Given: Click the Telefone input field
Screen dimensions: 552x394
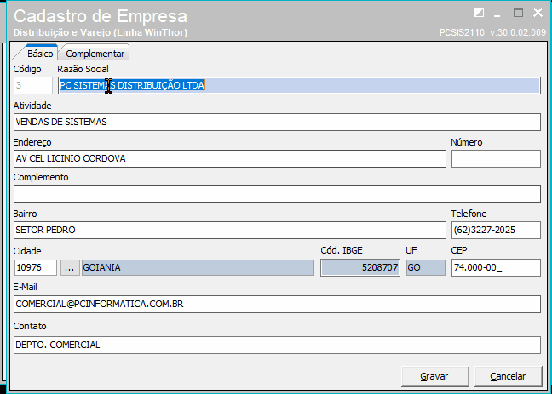Looking at the screenshot, I should pos(496,230).
